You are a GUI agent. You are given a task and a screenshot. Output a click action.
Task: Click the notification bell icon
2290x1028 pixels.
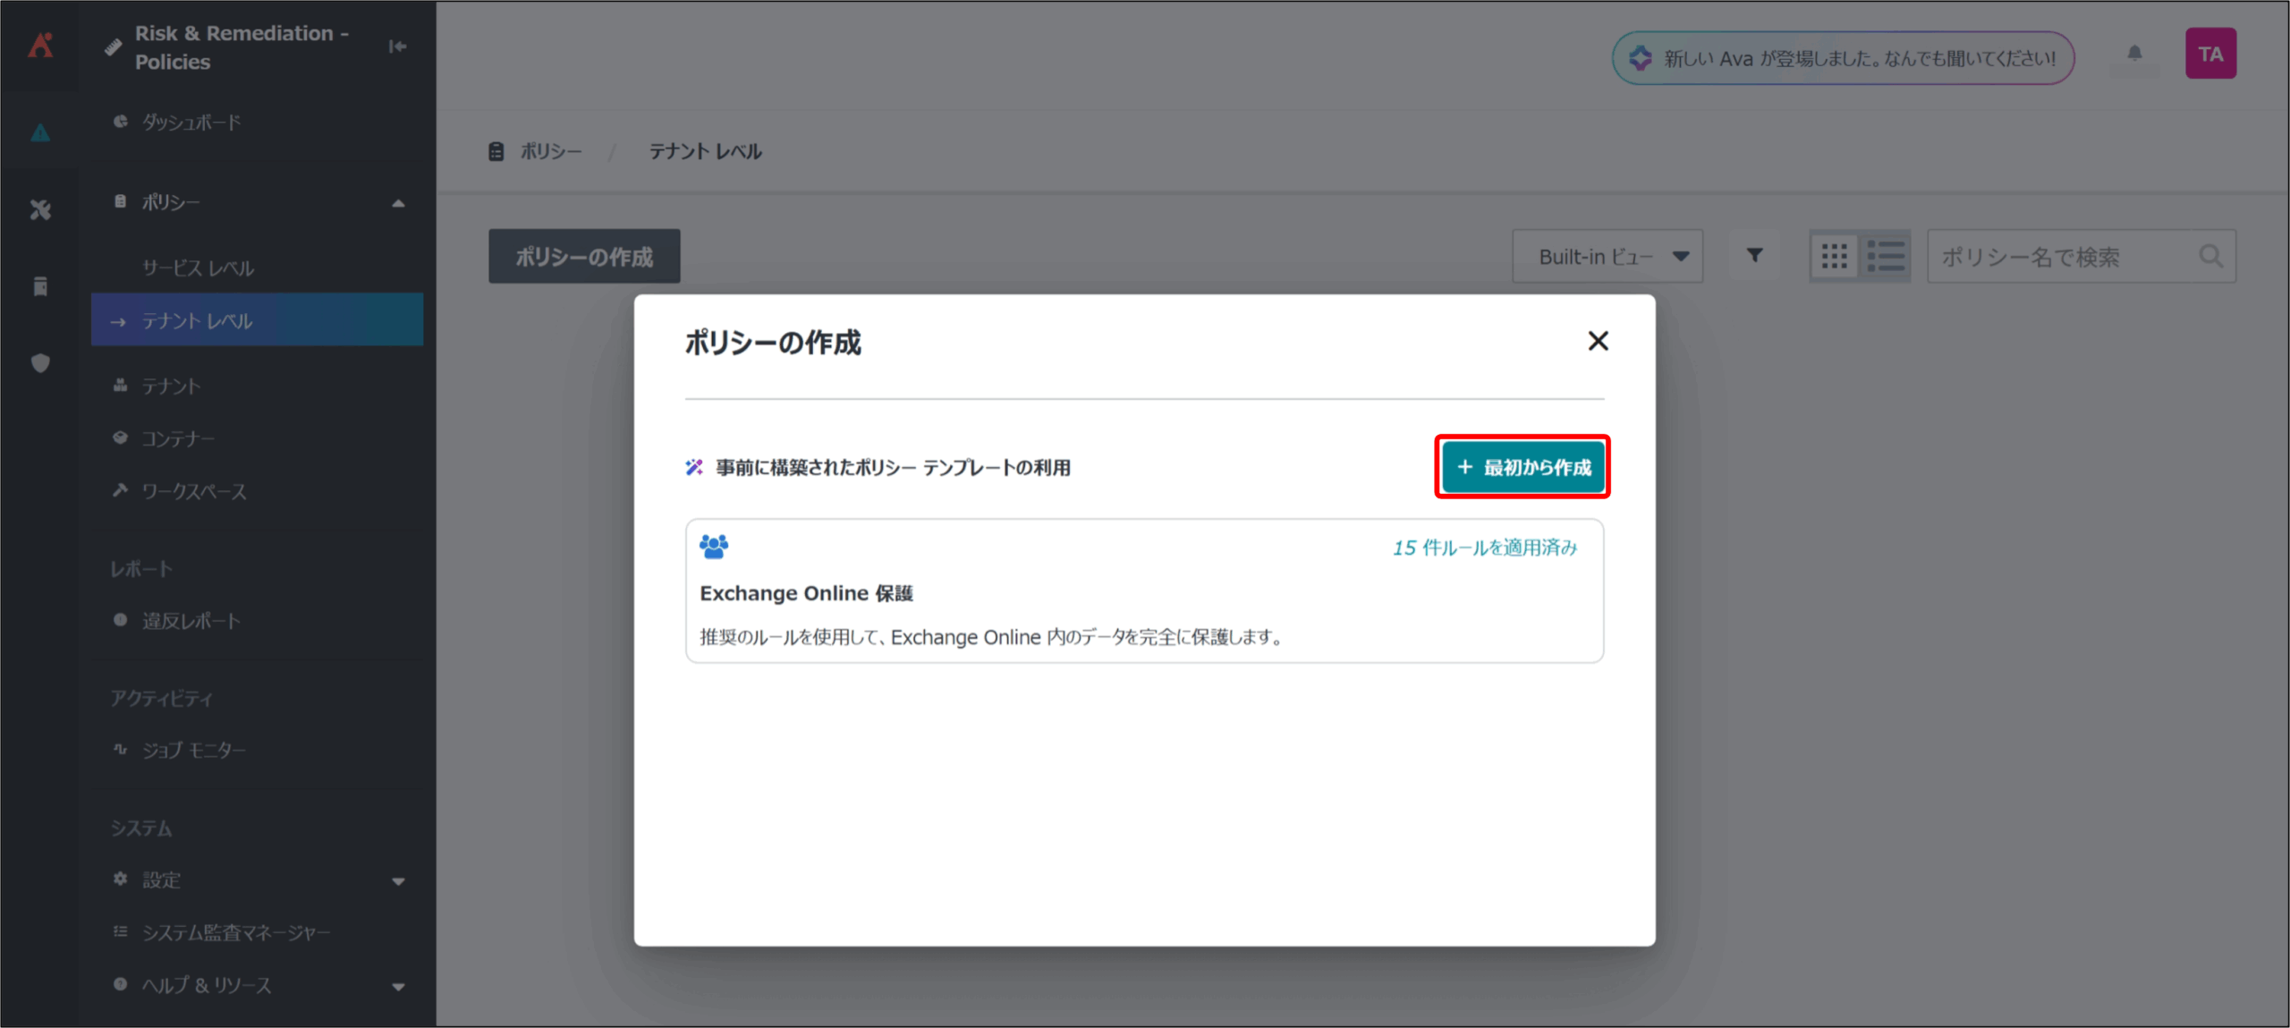click(2134, 55)
